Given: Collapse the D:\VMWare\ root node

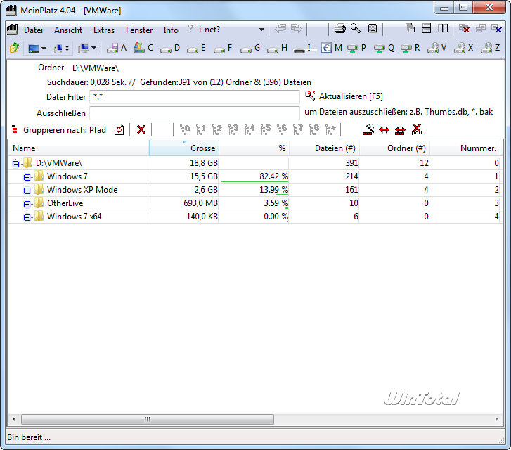Looking at the screenshot, I should (x=16, y=164).
